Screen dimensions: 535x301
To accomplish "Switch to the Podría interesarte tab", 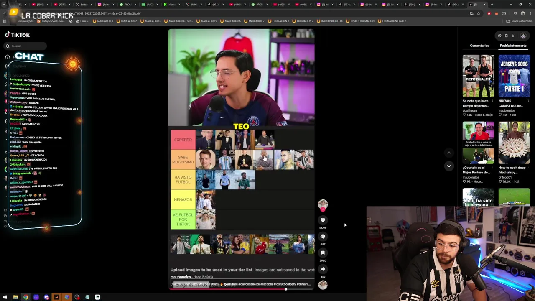I will tap(513, 46).
